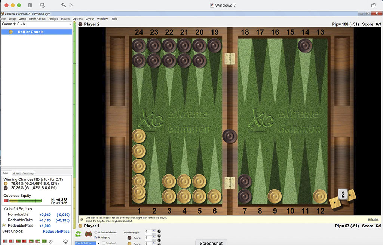Select the Match play radio button
Image resolution: width=383 pixels, height=245 pixels.
tap(96, 238)
